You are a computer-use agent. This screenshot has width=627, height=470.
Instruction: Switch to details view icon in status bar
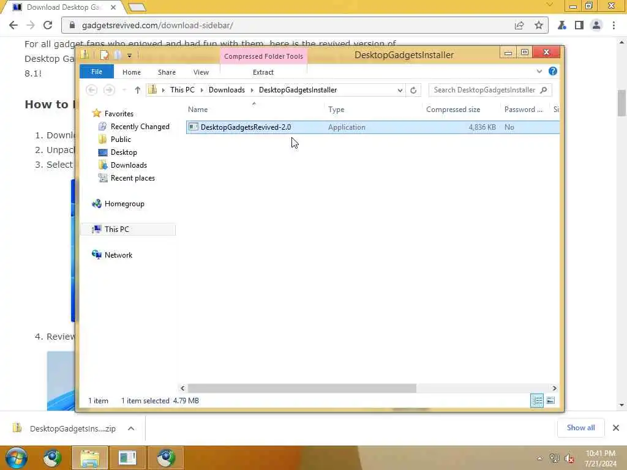coord(536,400)
